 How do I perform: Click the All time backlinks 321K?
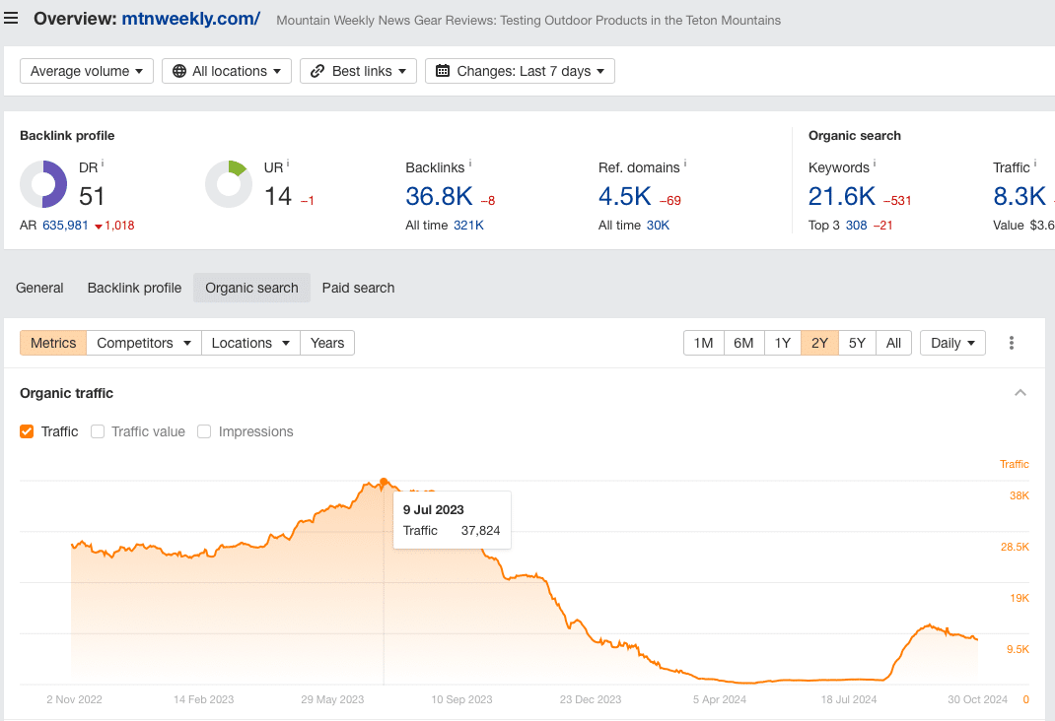click(x=468, y=226)
